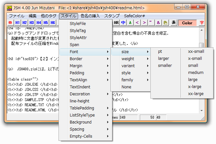The height and width of the screenshot is (144, 216).
Task: Expand the Background submenu
Action: 85,122
